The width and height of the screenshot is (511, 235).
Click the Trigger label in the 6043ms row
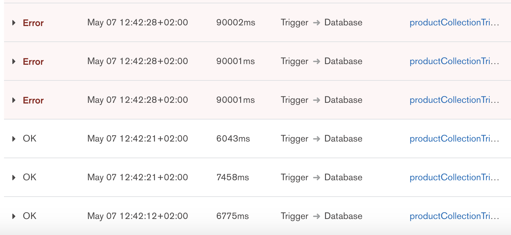click(294, 139)
